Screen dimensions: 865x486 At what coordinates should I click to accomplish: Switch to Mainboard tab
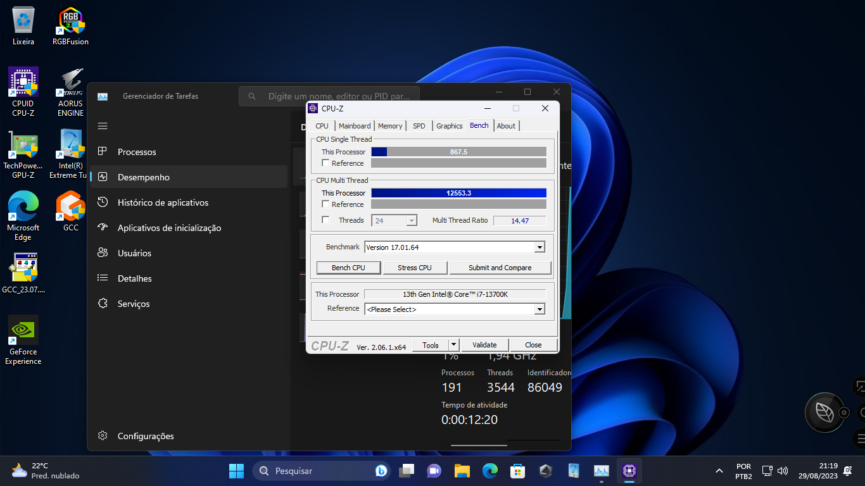point(355,126)
